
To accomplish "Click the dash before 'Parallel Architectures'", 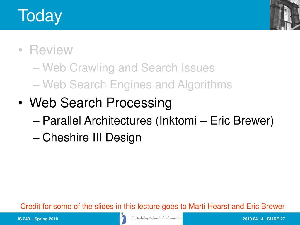I will coord(36,121).
